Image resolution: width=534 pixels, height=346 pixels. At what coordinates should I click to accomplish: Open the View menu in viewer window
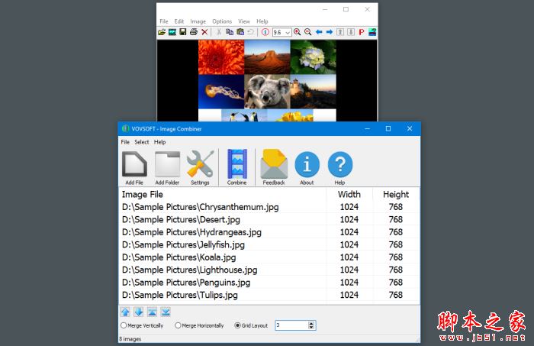244,21
